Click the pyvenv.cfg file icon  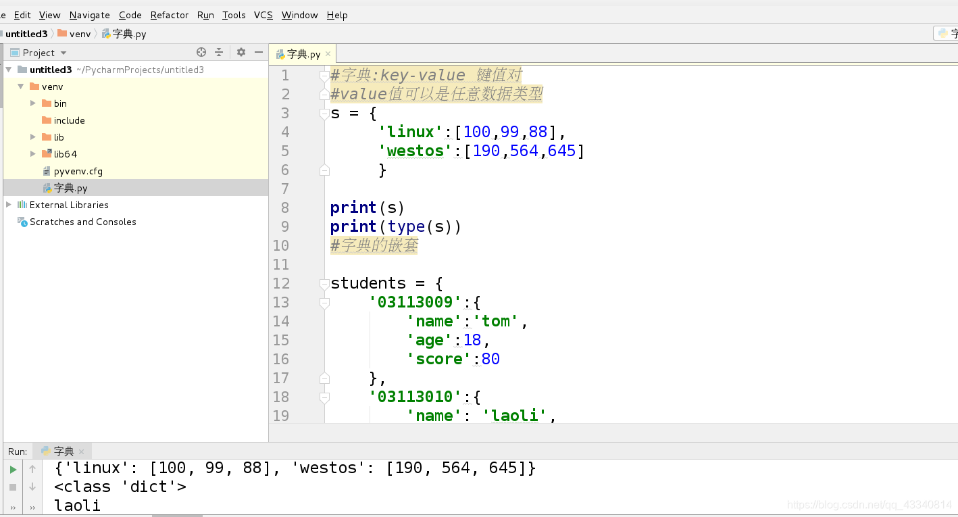coord(47,171)
